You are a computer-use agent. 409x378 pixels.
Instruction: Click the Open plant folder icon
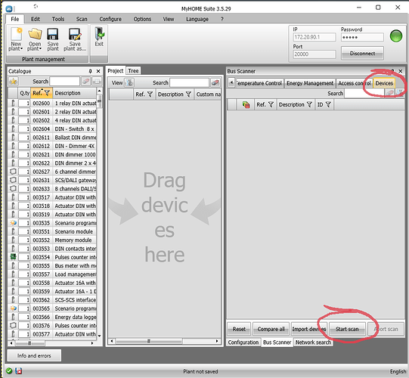(35, 34)
